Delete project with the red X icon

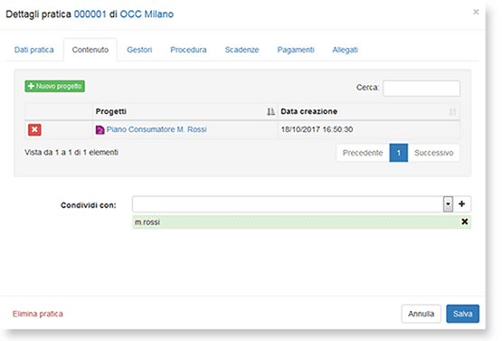point(34,129)
